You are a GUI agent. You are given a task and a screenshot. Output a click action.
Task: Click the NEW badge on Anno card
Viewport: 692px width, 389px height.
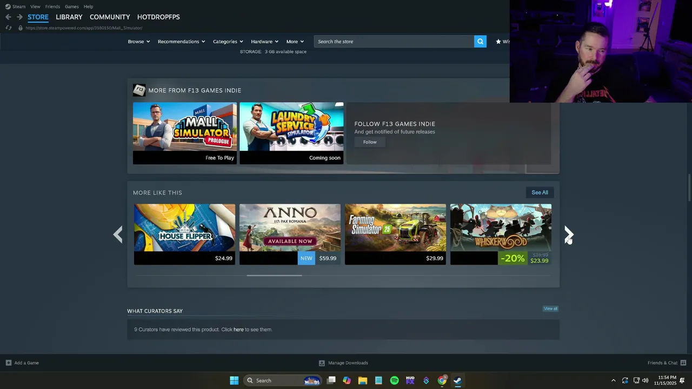(x=307, y=258)
